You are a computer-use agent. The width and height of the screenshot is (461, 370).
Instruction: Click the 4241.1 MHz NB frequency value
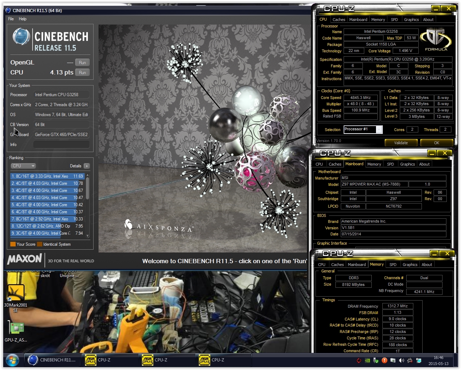(x=424, y=292)
